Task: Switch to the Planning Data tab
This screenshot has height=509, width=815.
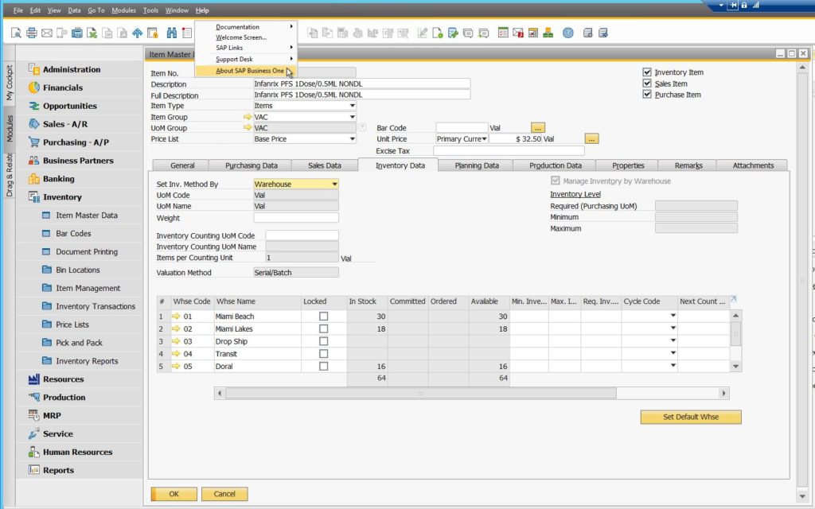Action: point(477,165)
